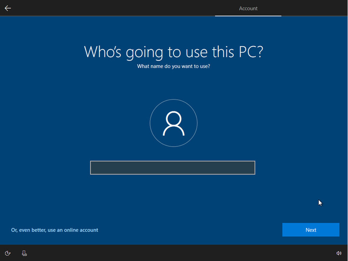348x261 pixels.
Task: Focus the user name input field
Action: click(173, 167)
